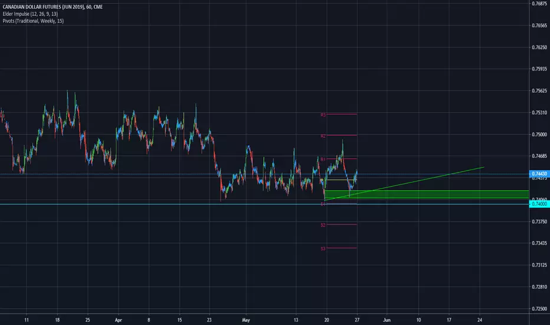Screen dimensions: 550x325
Task: Click the 0.75310 price axis label
Action: [x=539, y=113]
